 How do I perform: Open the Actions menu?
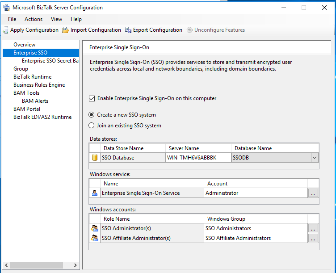(34, 19)
